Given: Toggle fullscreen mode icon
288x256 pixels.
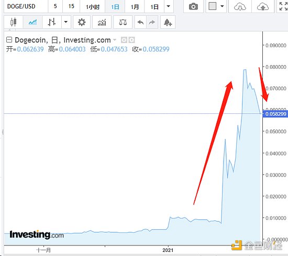Looking at the screenshot, I should pos(283,6).
